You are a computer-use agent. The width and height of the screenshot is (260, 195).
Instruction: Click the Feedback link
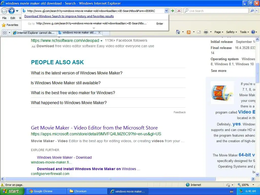click(x=180, y=112)
